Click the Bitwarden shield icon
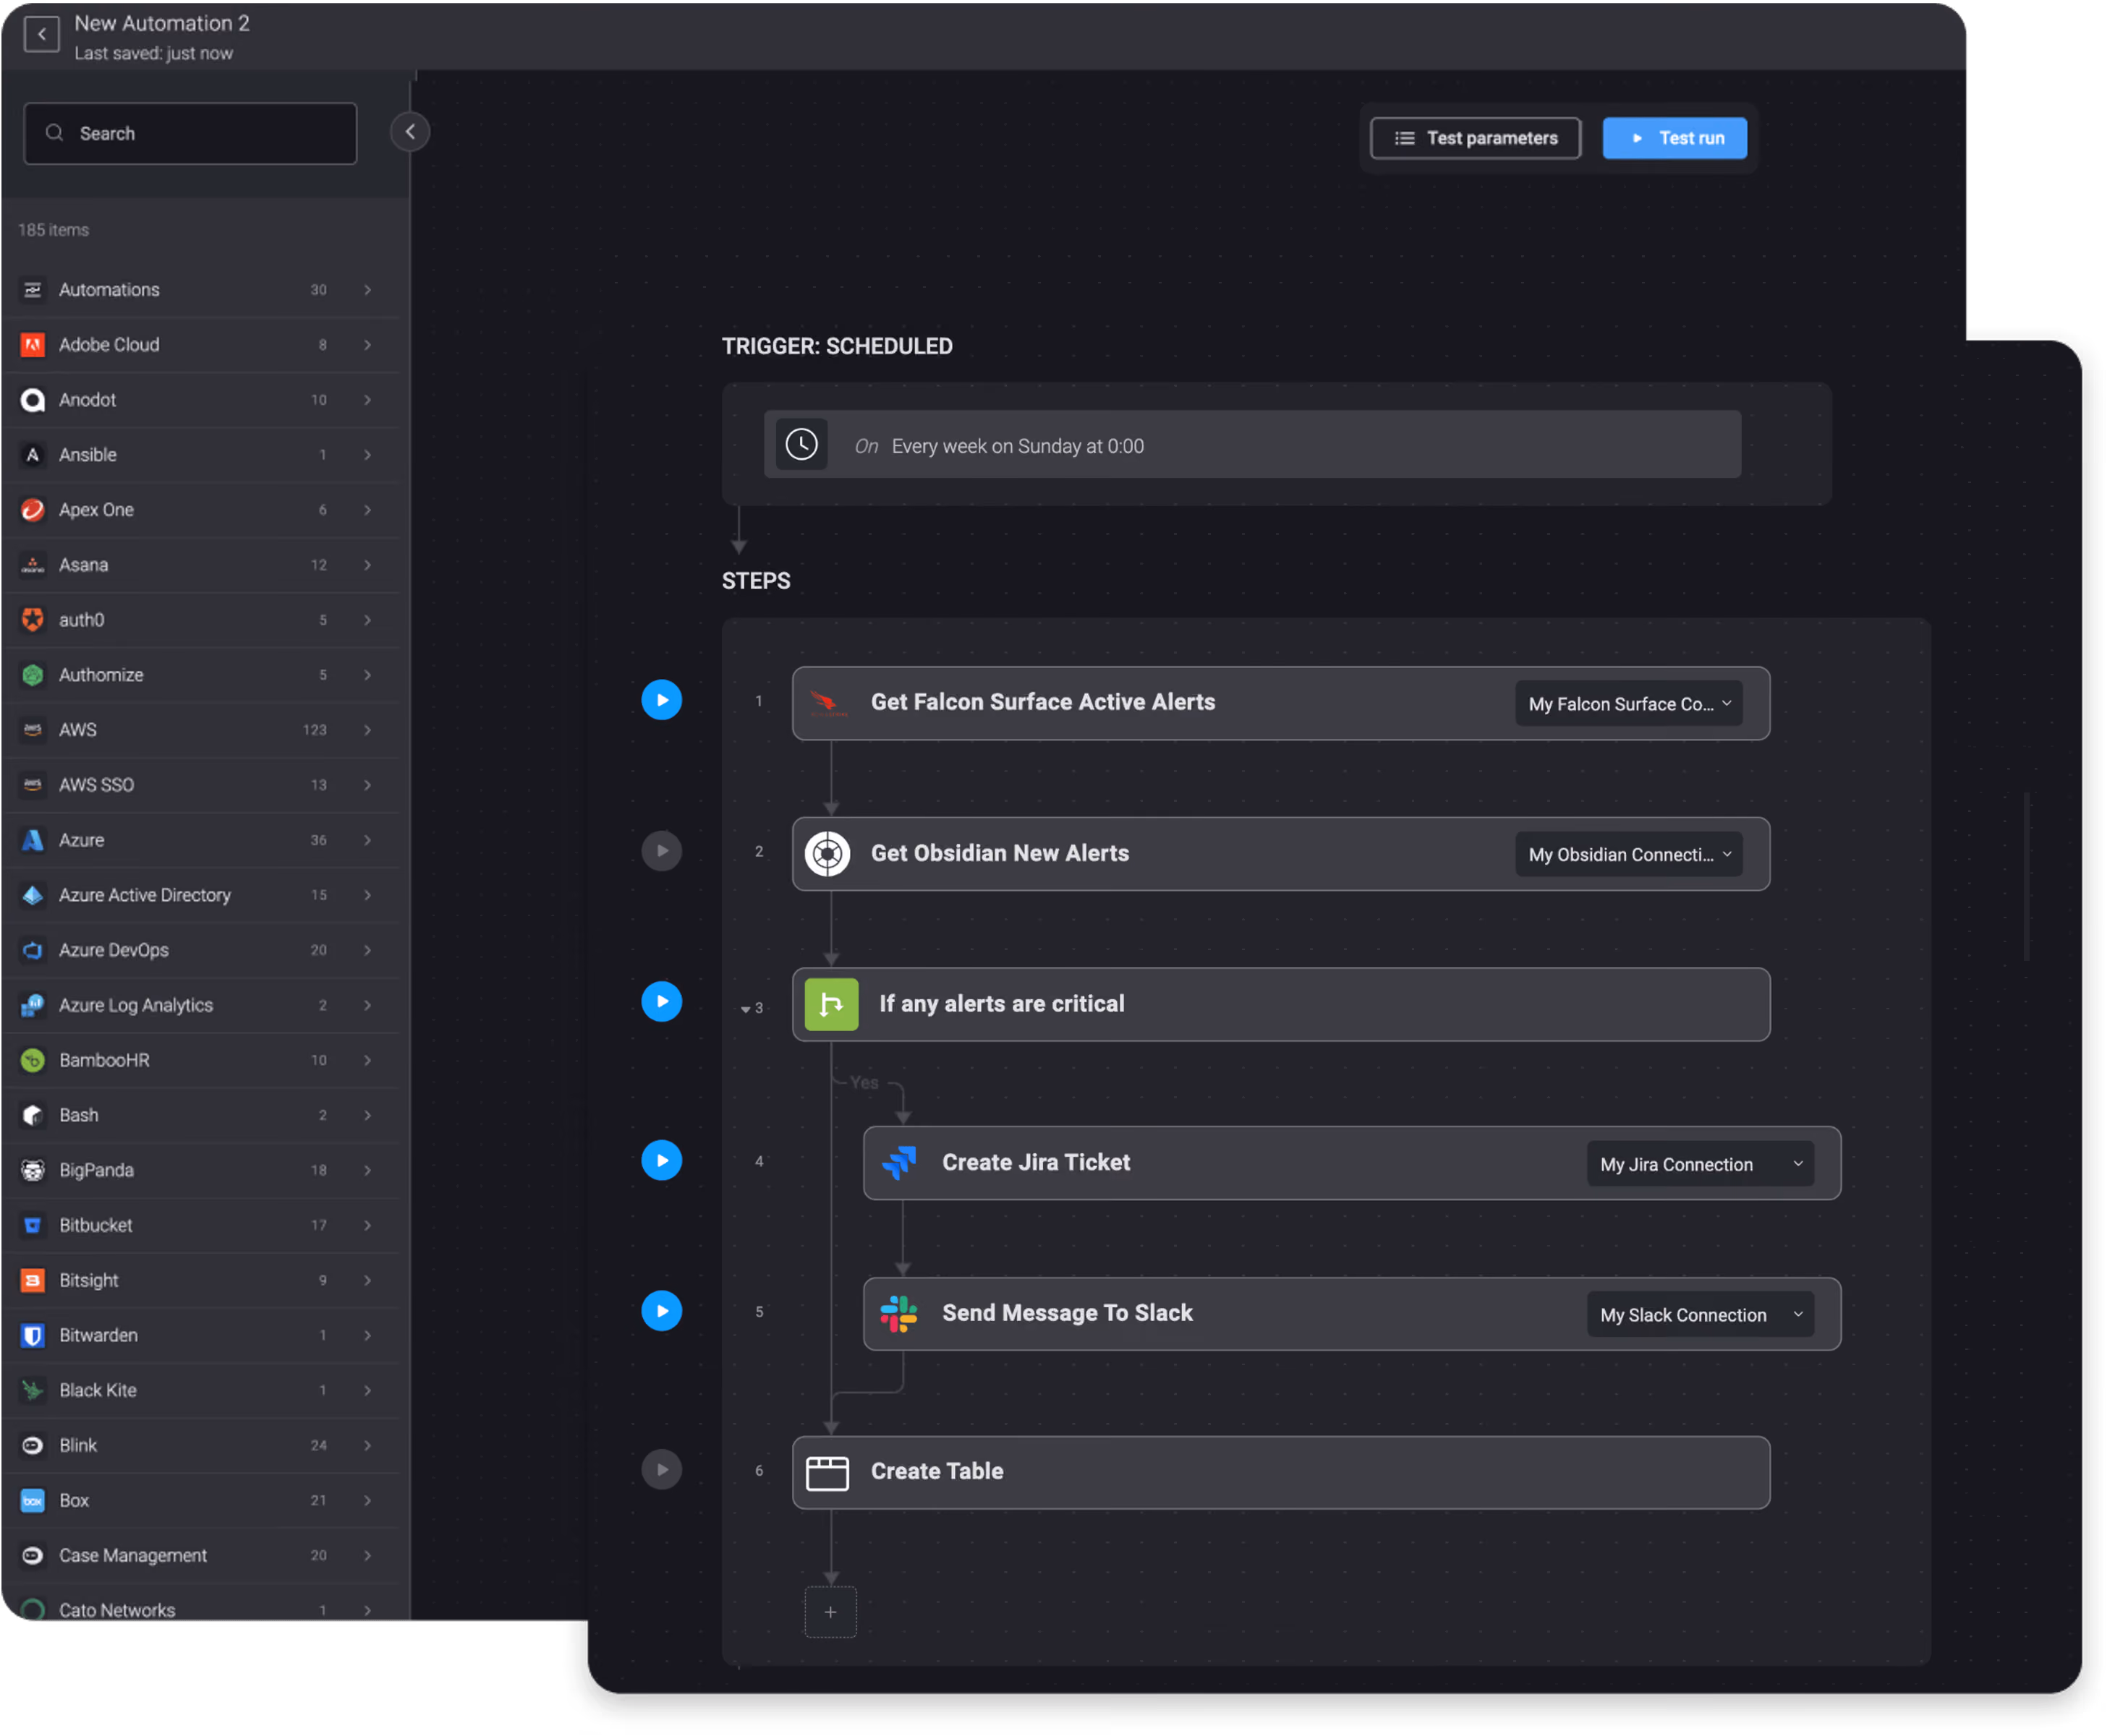Viewport: 2115px width, 1736px height. point(33,1335)
